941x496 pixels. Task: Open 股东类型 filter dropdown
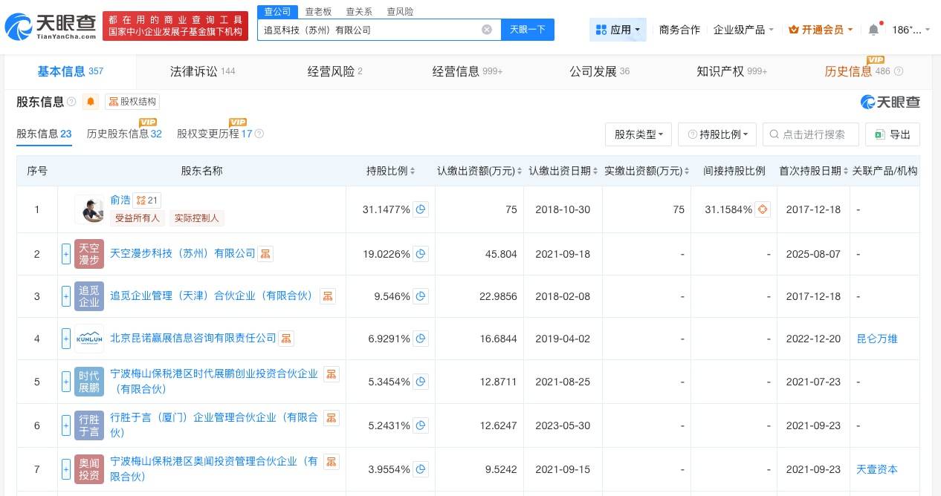click(x=638, y=134)
